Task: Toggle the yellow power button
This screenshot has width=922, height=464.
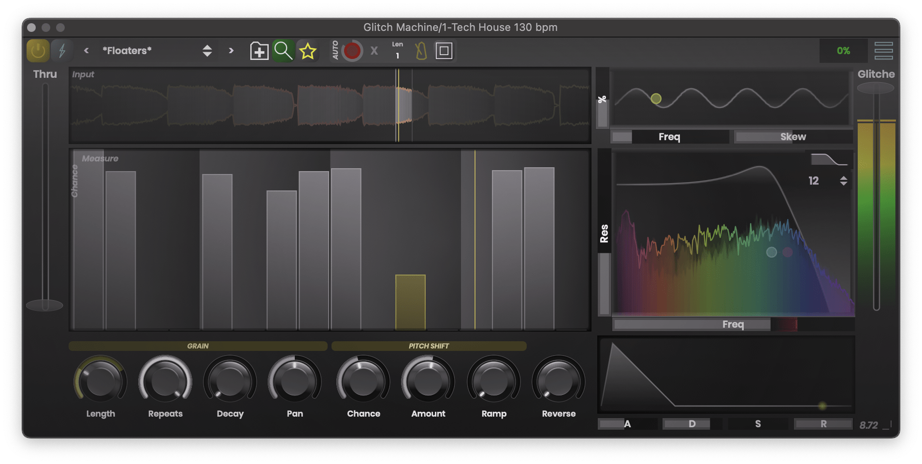Action: (38, 51)
